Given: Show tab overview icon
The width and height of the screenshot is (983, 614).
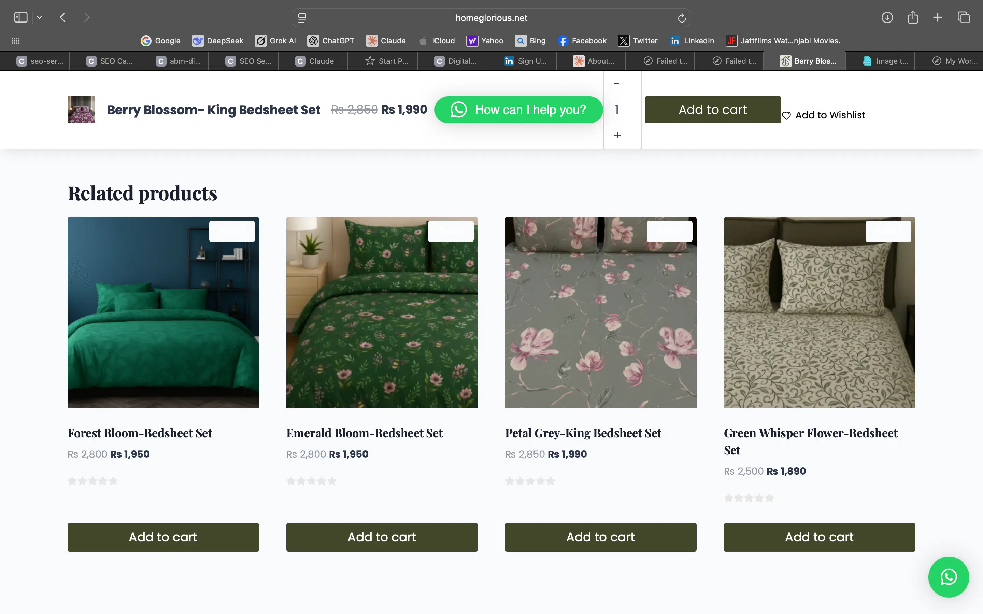Looking at the screenshot, I should (964, 17).
